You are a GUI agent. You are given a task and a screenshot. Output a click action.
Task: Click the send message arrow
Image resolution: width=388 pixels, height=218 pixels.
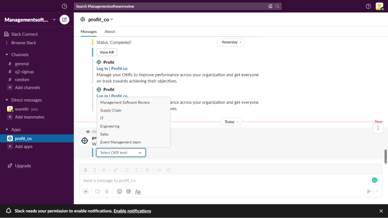pyautogui.click(x=369, y=191)
